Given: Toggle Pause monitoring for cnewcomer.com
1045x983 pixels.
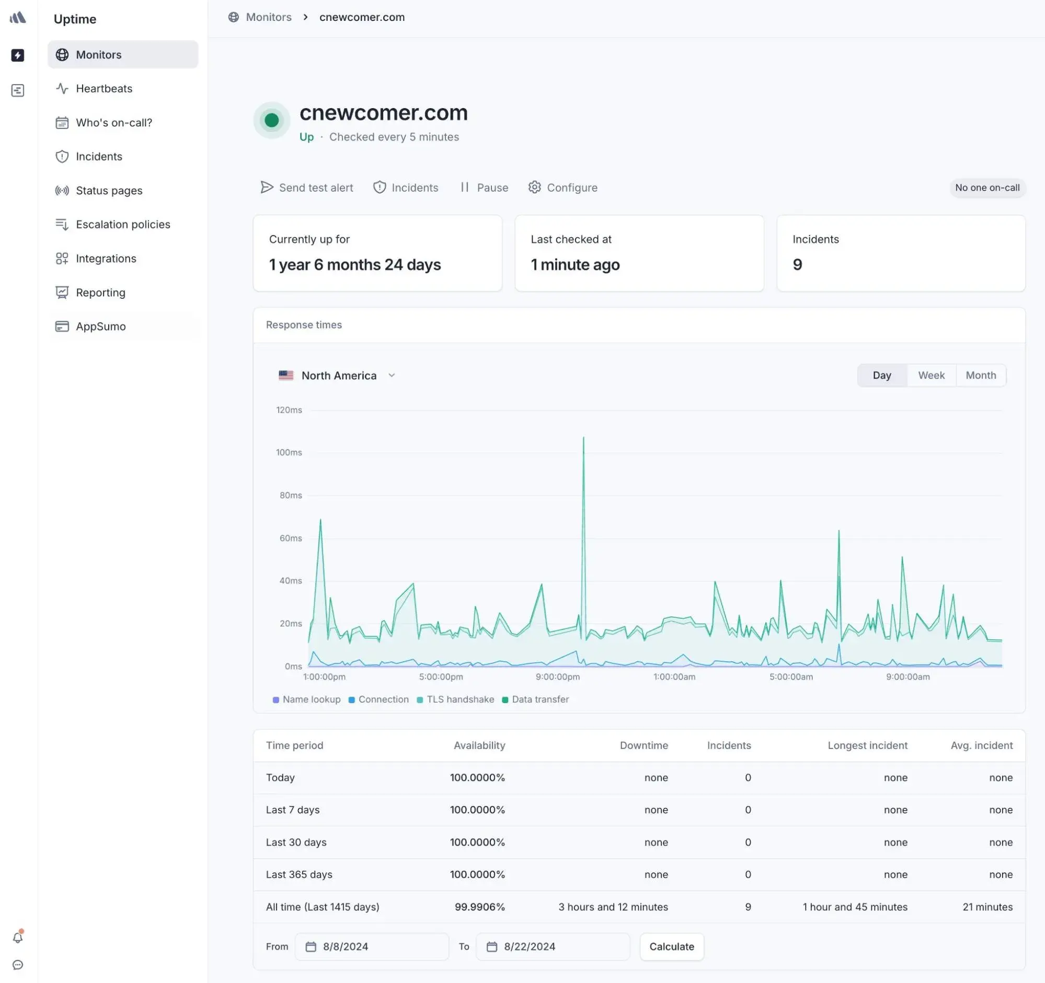Looking at the screenshot, I should pyautogui.click(x=484, y=188).
